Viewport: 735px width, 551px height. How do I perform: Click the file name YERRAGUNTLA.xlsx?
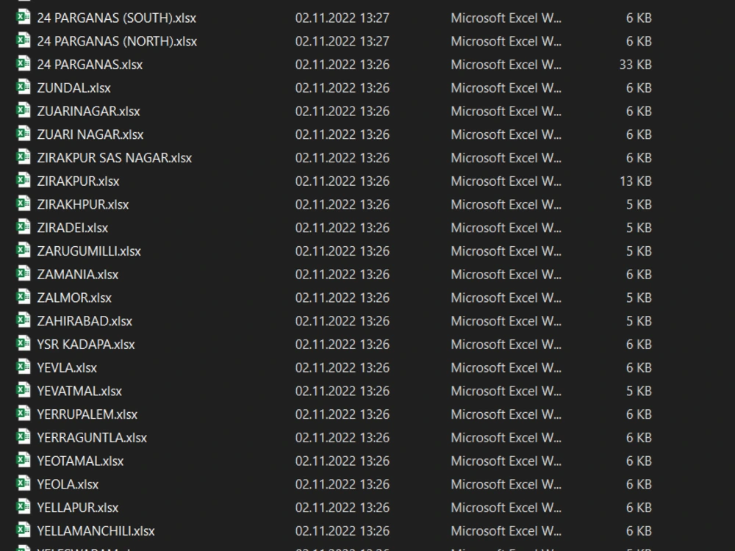pyautogui.click(x=92, y=438)
